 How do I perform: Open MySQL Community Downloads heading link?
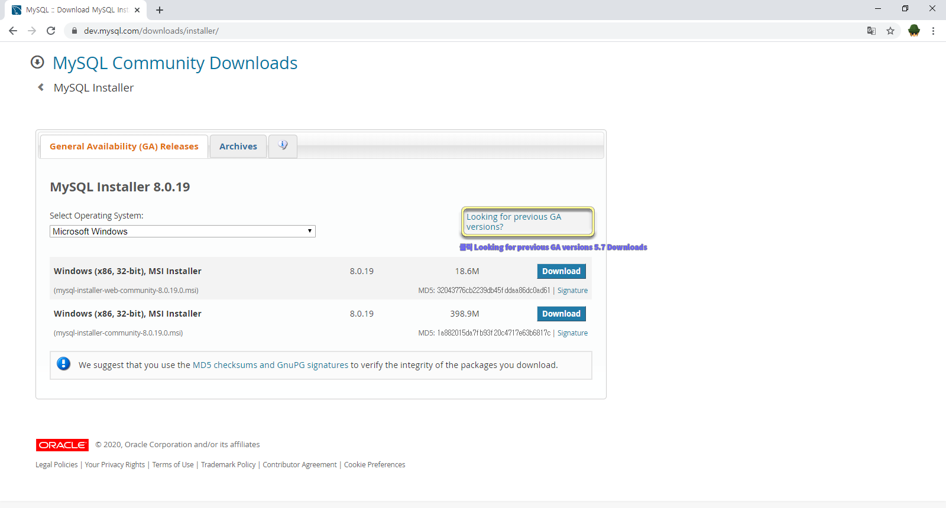coord(175,63)
